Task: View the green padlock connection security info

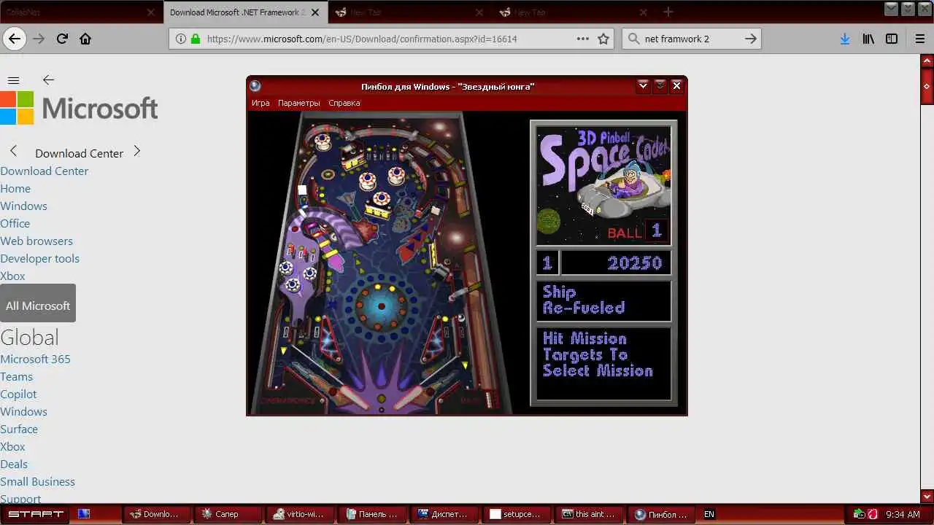Action: tap(196, 39)
